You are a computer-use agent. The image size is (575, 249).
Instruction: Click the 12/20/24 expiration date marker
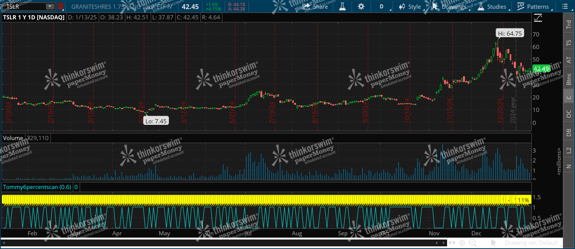pyautogui.click(x=500, y=110)
